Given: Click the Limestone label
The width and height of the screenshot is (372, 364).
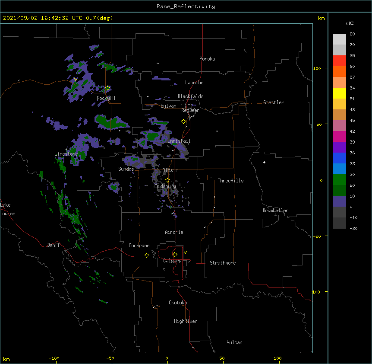Looking at the screenshot, I should pos(66,154).
